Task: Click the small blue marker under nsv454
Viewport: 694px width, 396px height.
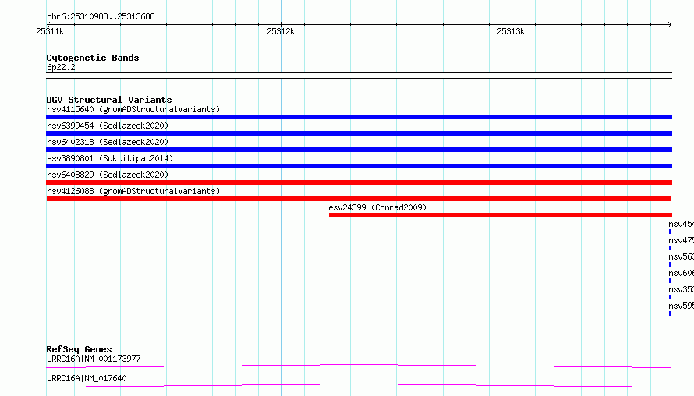Action: pyautogui.click(x=670, y=232)
